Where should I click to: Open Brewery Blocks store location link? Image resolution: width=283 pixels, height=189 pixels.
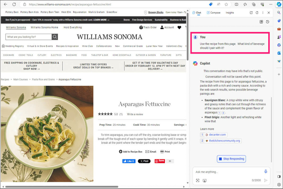[156, 12]
